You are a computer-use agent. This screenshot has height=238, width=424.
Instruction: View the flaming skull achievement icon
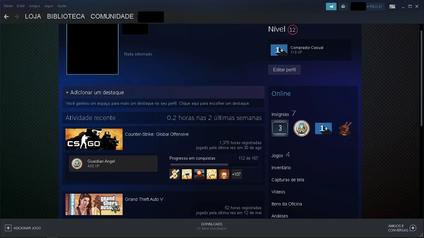tap(224, 174)
